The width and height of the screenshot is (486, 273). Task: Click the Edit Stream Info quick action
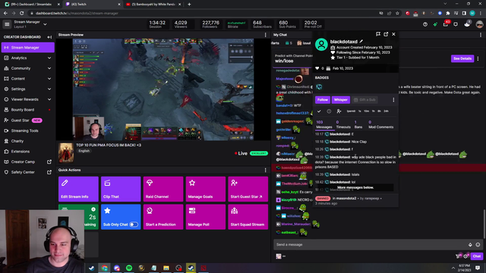pyautogui.click(x=78, y=189)
